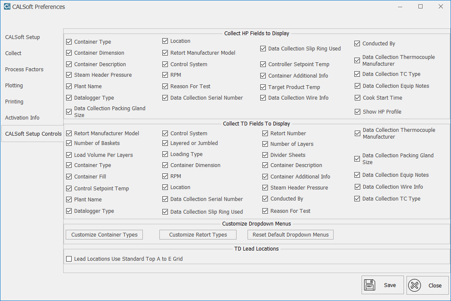Uncheck Control Setpoint Temp in TD fields
The height and width of the screenshot is (301, 451).
69,189
